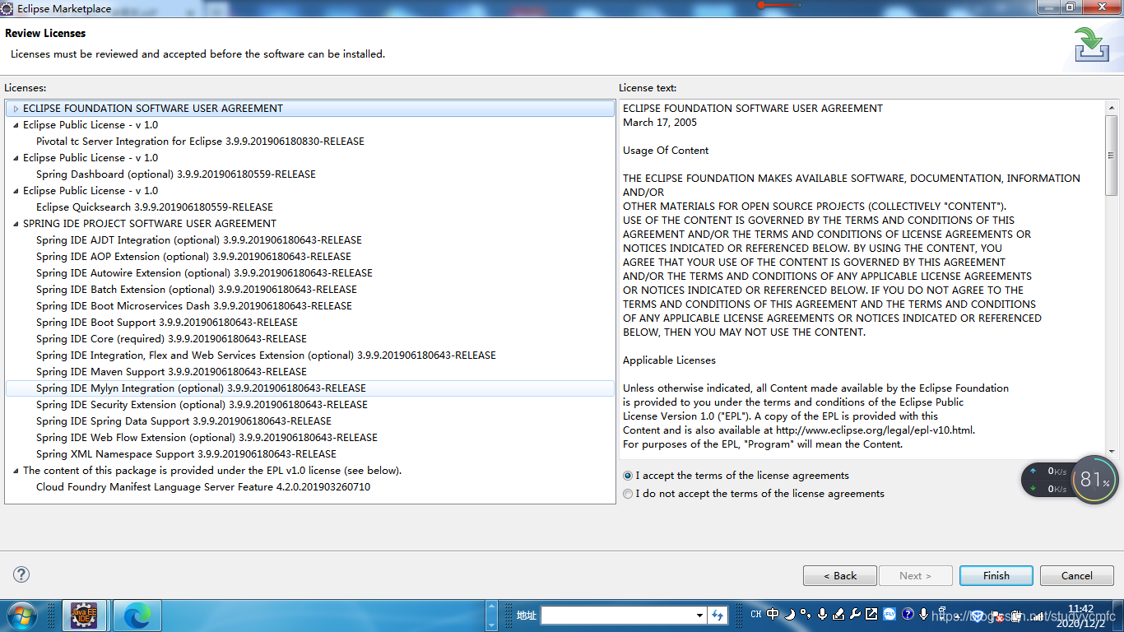Click the Usage Of Content heading
Viewport: 1124px width, 632px height.
[666, 151]
